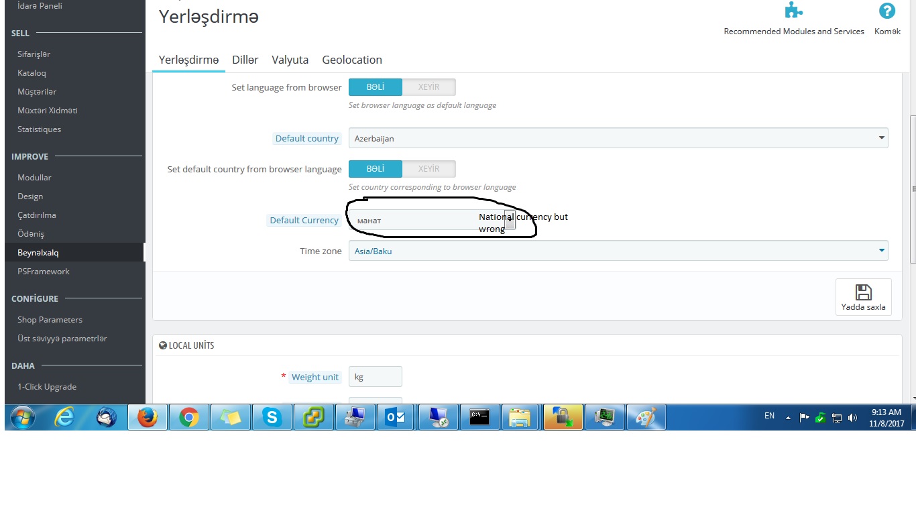Viewport: 916px width, 515px height.
Task: Click the EN language indicator
Action: [769, 416]
